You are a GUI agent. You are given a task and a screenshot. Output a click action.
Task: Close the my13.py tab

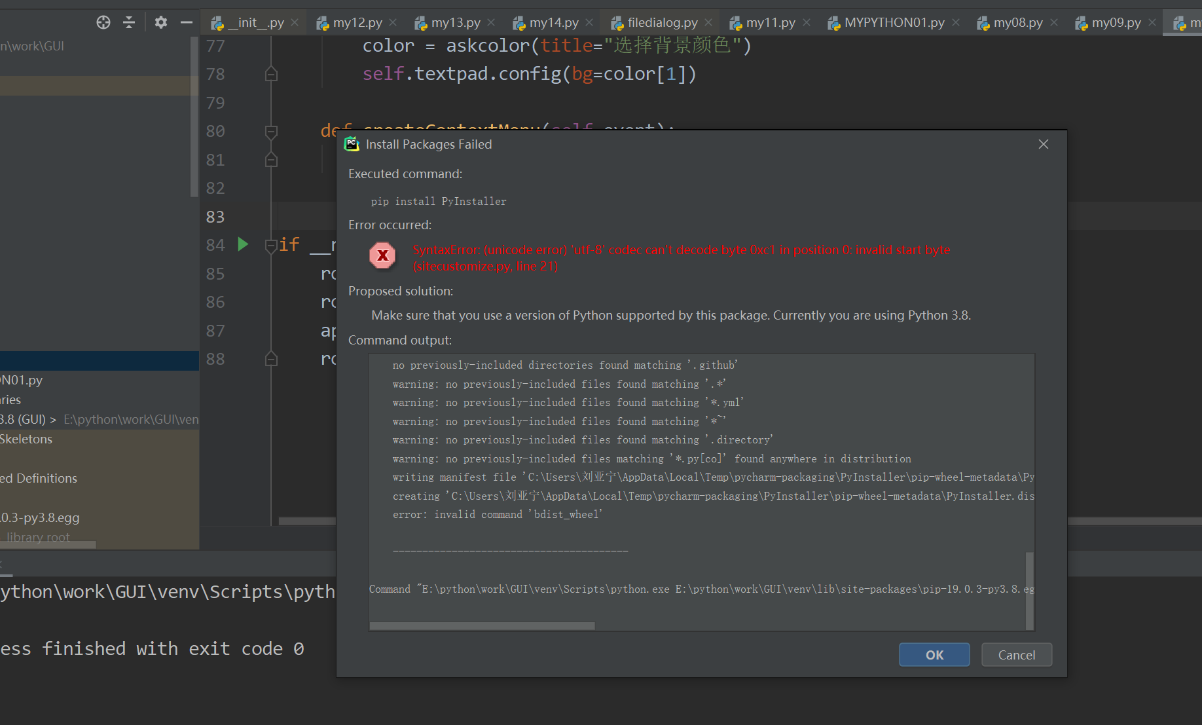click(491, 22)
